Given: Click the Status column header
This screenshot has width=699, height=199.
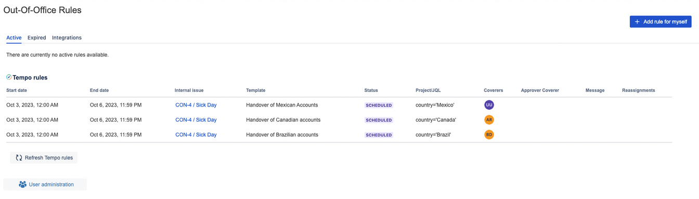Looking at the screenshot, I should click(371, 90).
